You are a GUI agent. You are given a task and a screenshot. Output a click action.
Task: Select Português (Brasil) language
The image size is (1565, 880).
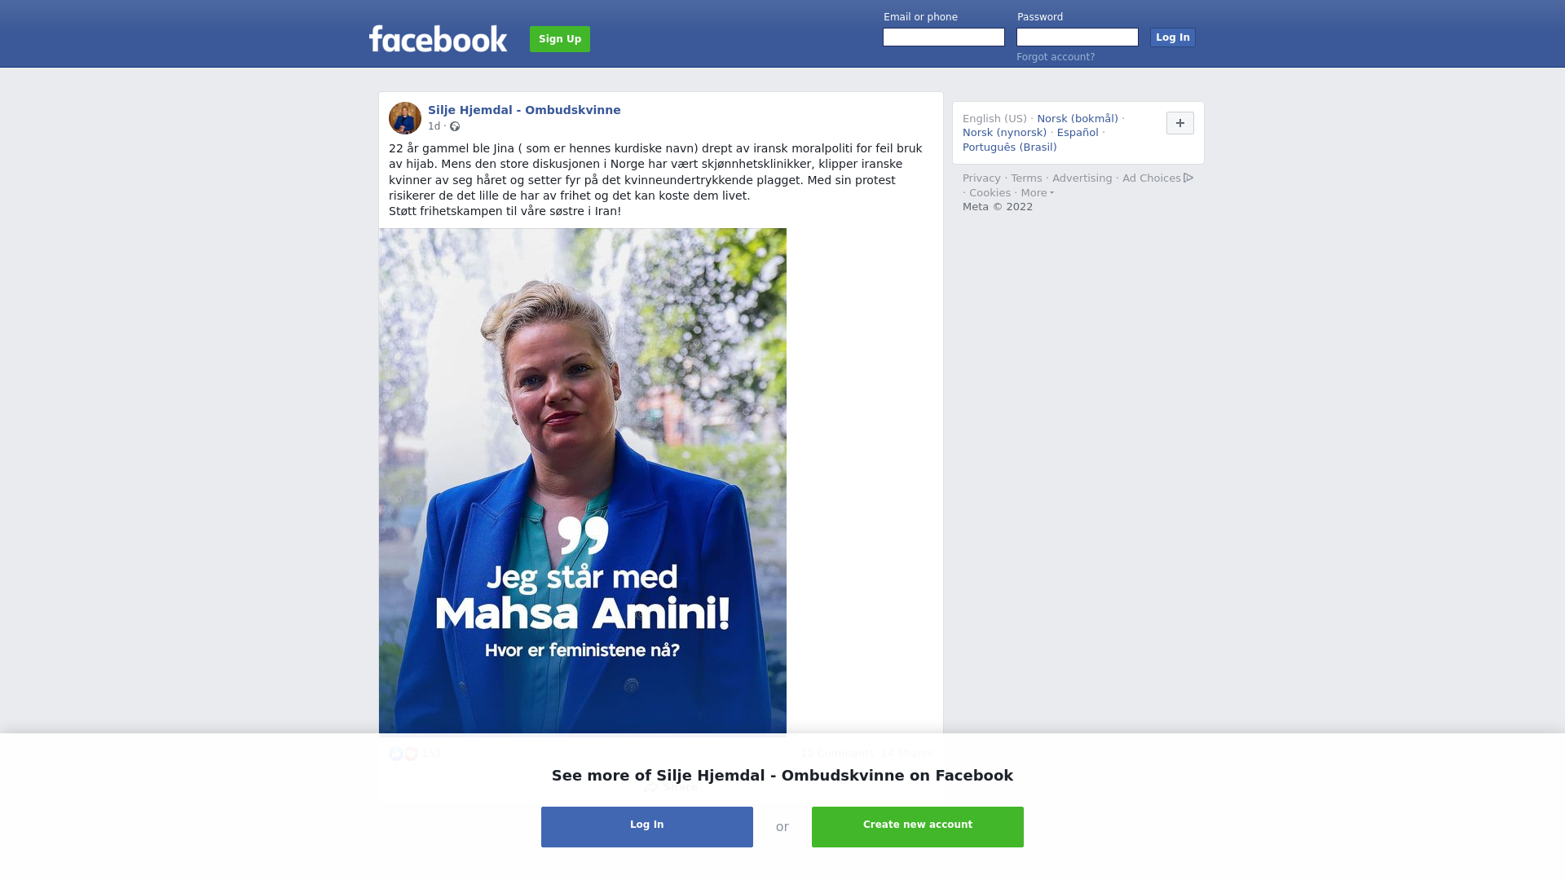click(x=1009, y=147)
